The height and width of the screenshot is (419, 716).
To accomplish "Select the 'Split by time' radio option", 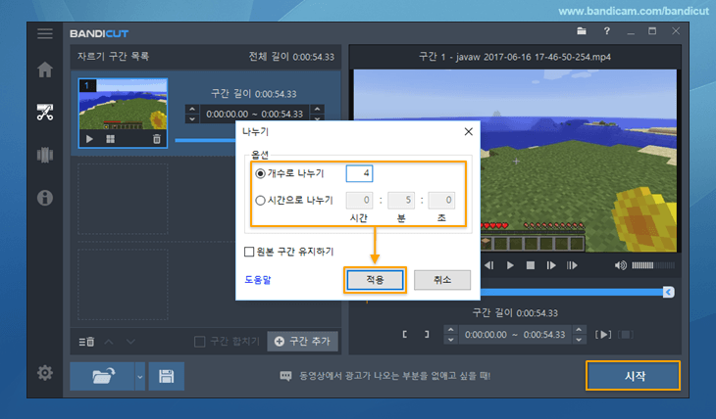I will [260, 200].
